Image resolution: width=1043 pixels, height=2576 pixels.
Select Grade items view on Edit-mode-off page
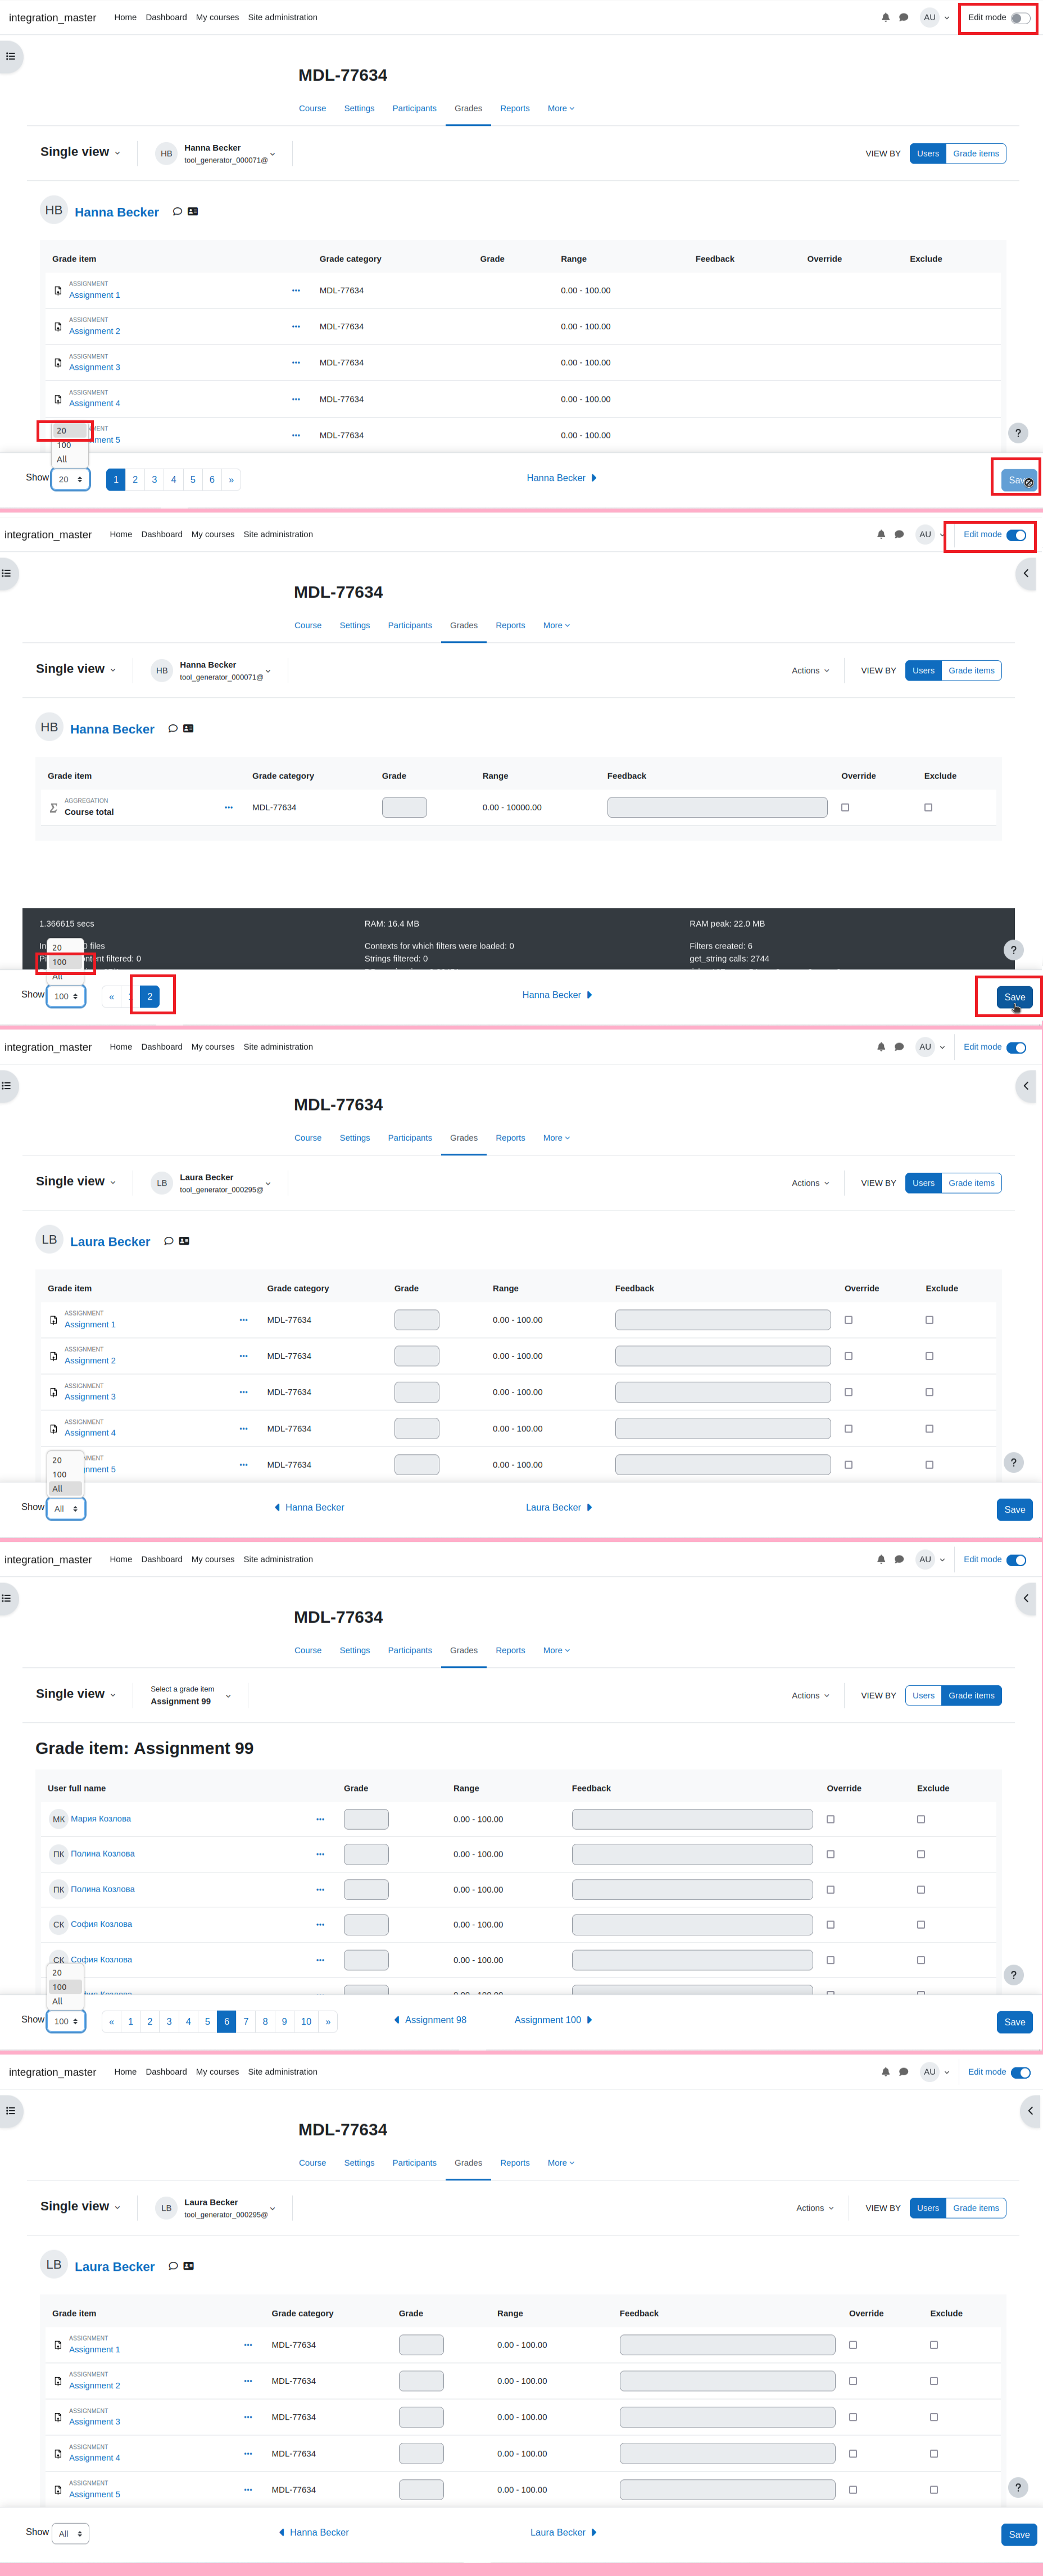pos(976,153)
